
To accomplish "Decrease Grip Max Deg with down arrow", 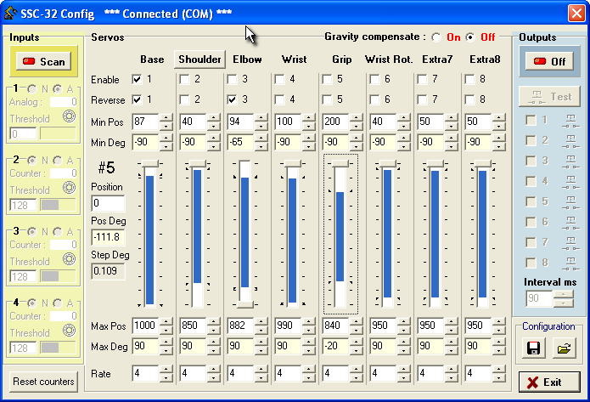I will click(x=356, y=350).
